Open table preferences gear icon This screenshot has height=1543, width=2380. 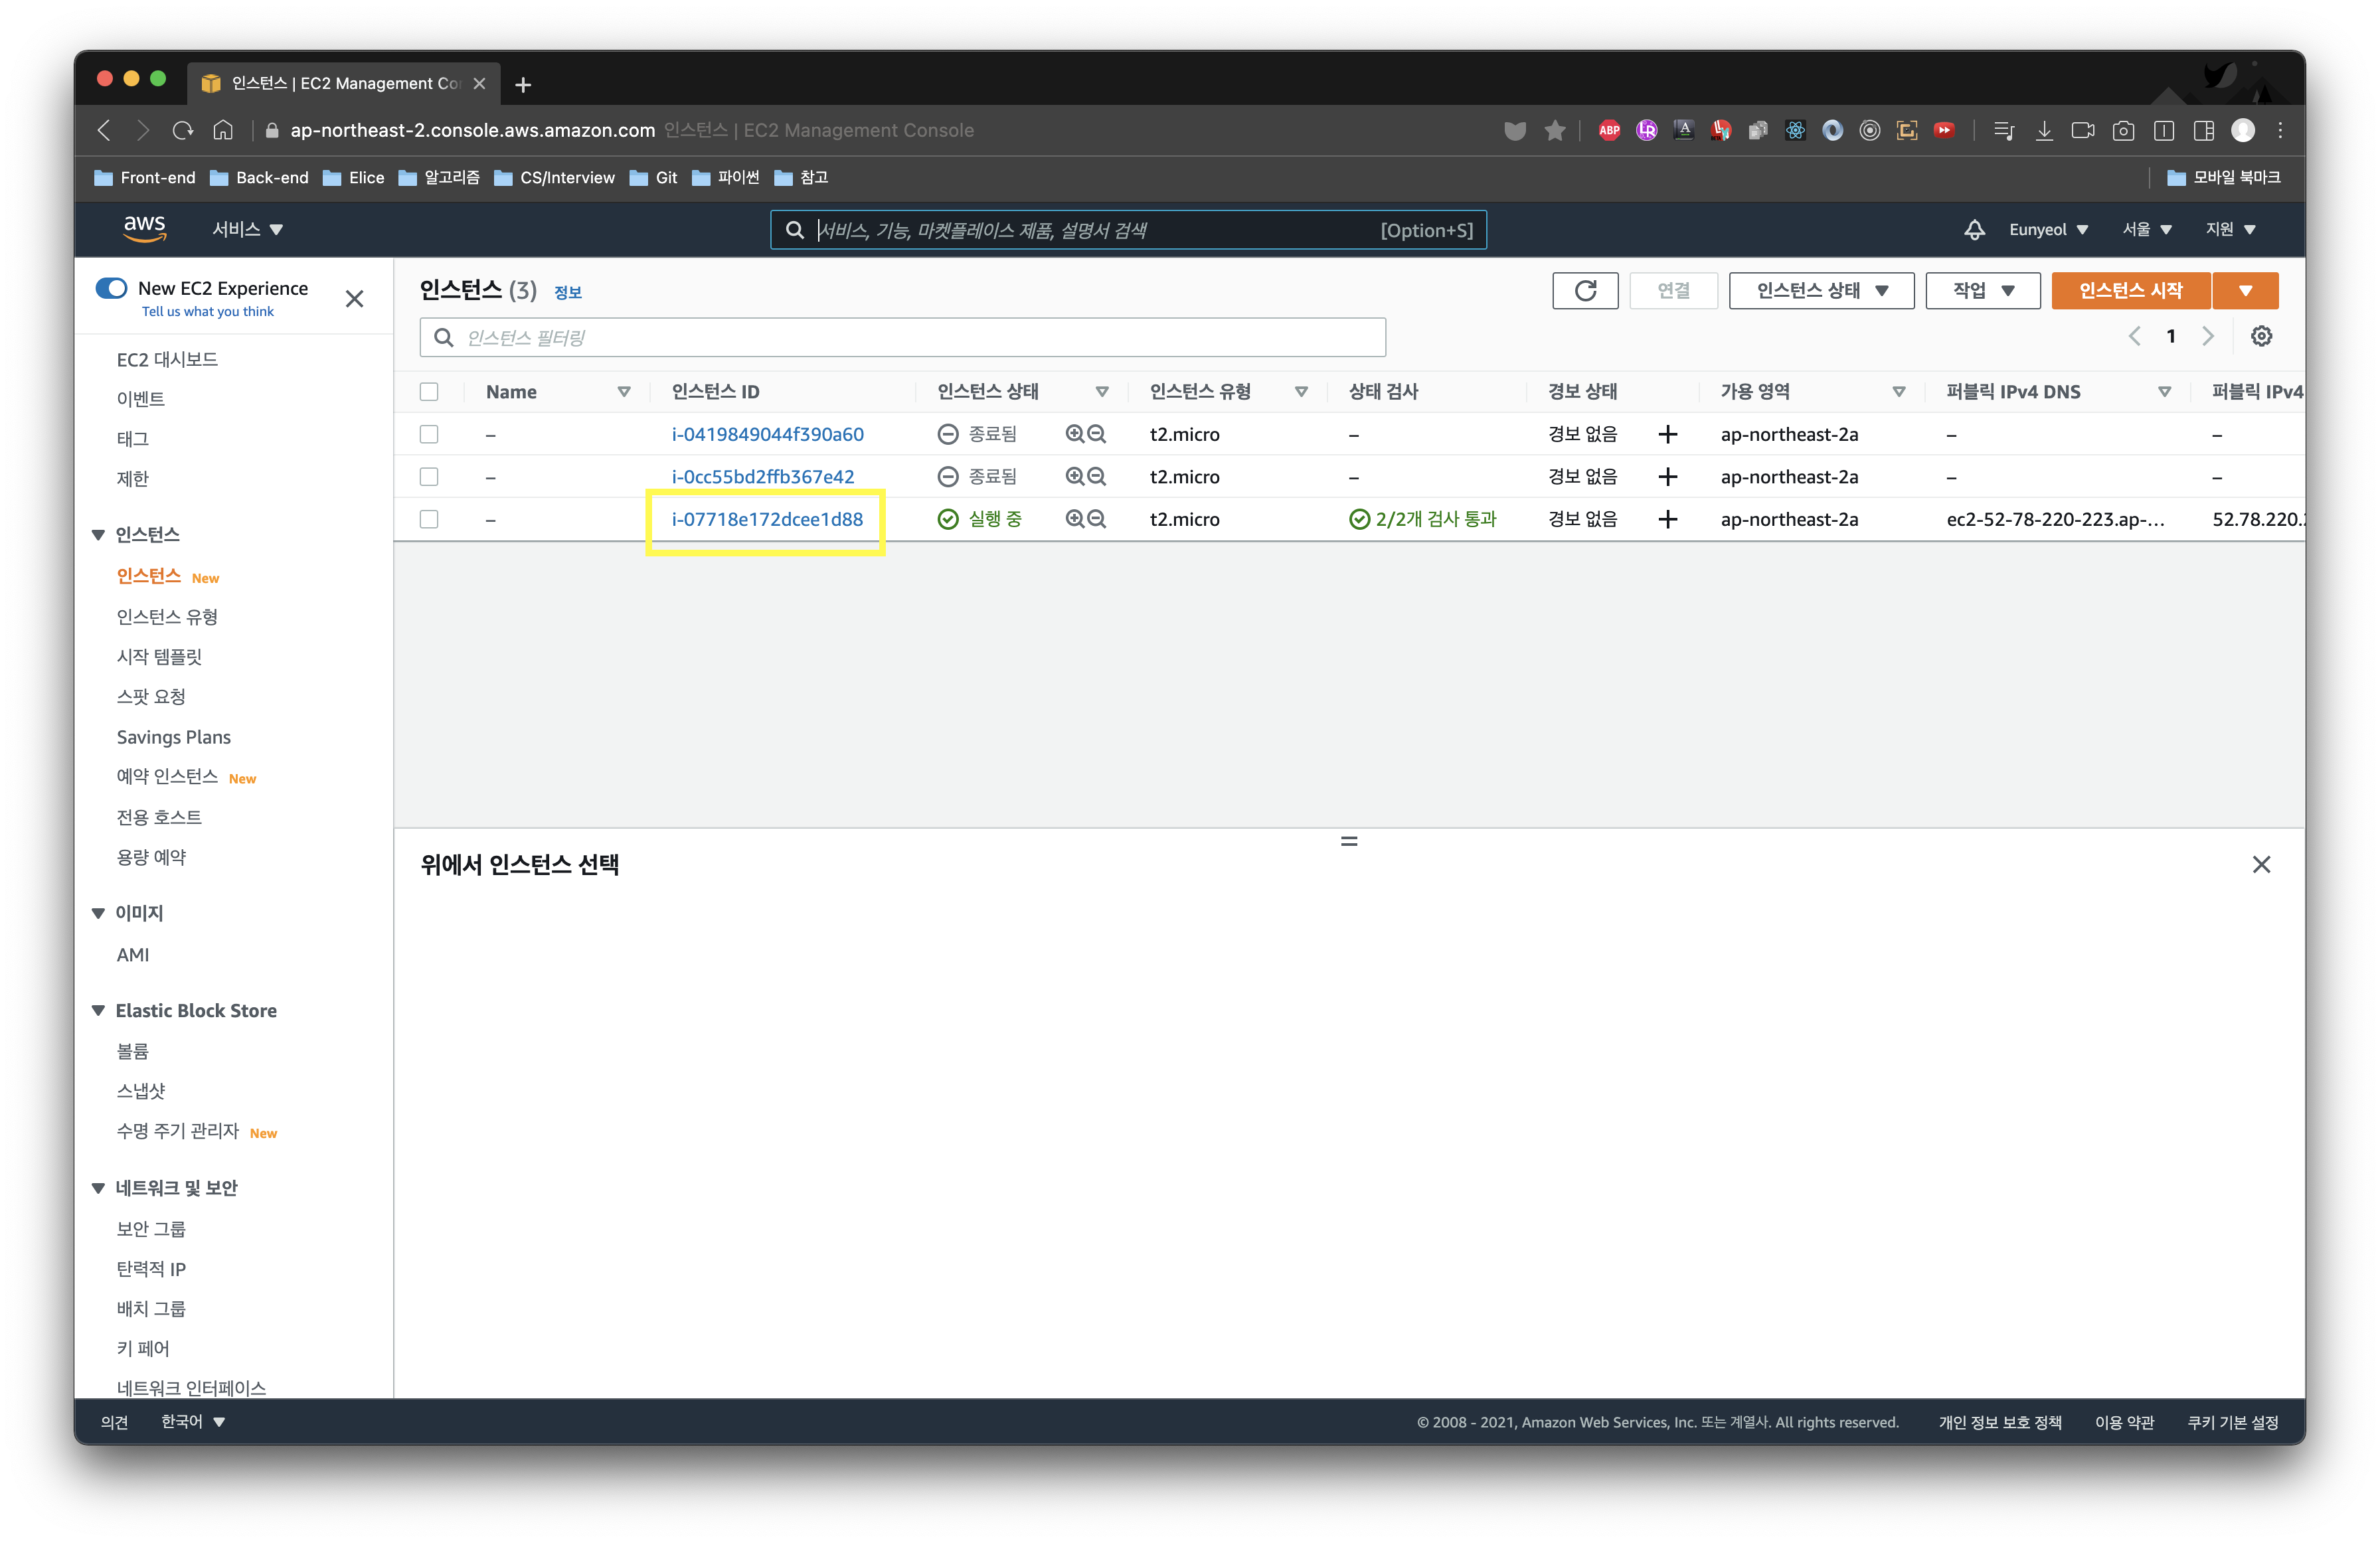(x=2261, y=336)
